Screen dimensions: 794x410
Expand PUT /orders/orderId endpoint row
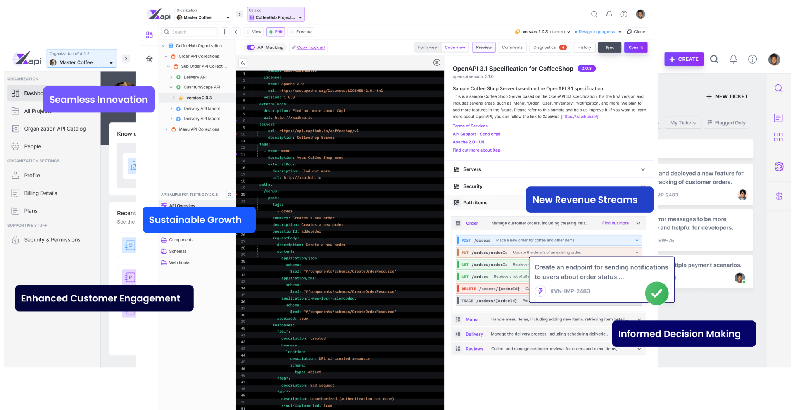(x=549, y=252)
